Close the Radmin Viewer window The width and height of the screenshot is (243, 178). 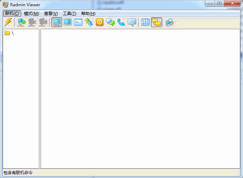click(232, 3)
